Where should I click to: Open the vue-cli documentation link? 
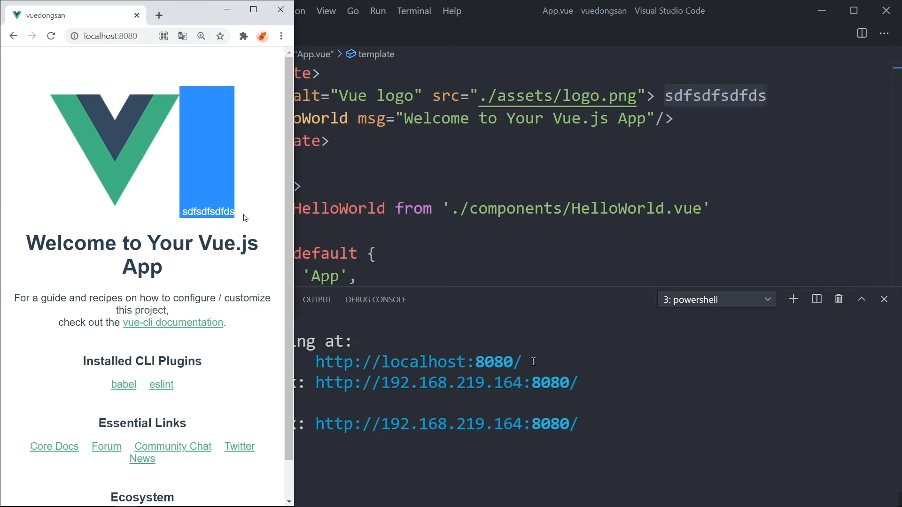pos(173,323)
